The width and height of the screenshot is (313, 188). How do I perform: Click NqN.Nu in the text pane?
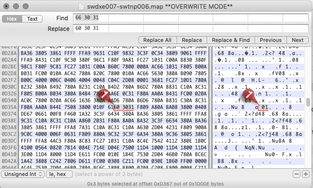coord(255,148)
